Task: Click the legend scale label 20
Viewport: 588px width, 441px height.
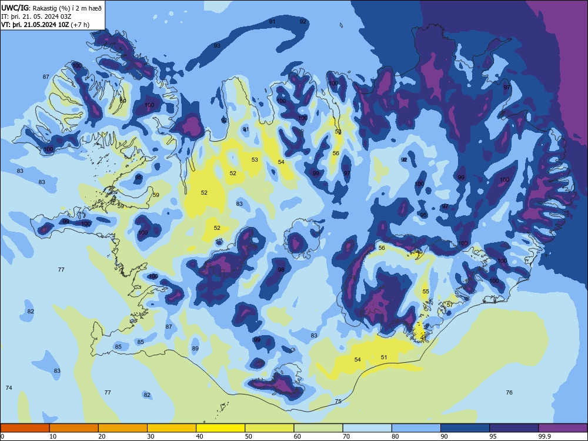Action: click(102, 436)
